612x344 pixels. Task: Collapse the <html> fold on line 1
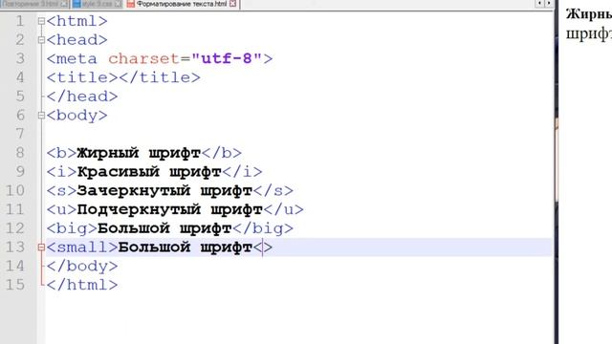click(x=41, y=21)
